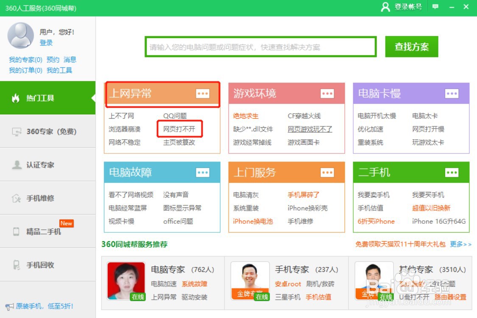Click the iPhone换电池 link
The image size is (477, 318).
click(x=253, y=221)
